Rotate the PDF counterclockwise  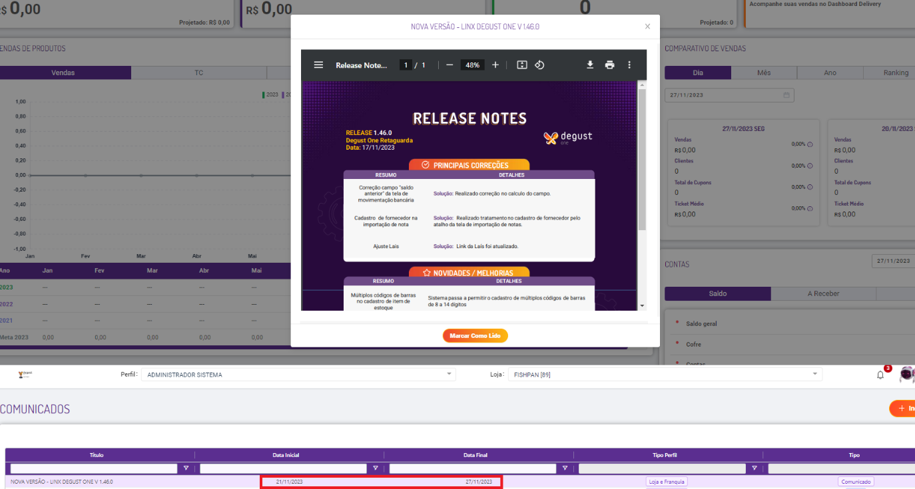click(x=540, y=65)
